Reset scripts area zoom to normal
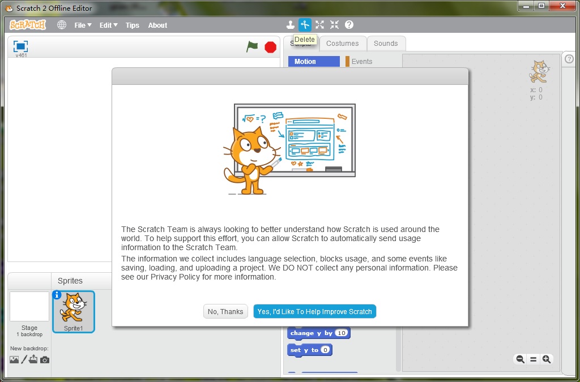Viewport: 580px width, 382px height. tap(533, 359)
